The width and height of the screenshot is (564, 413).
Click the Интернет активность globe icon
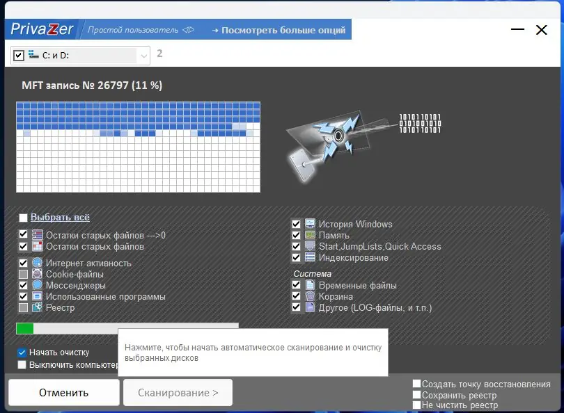[x=37, y=263]
